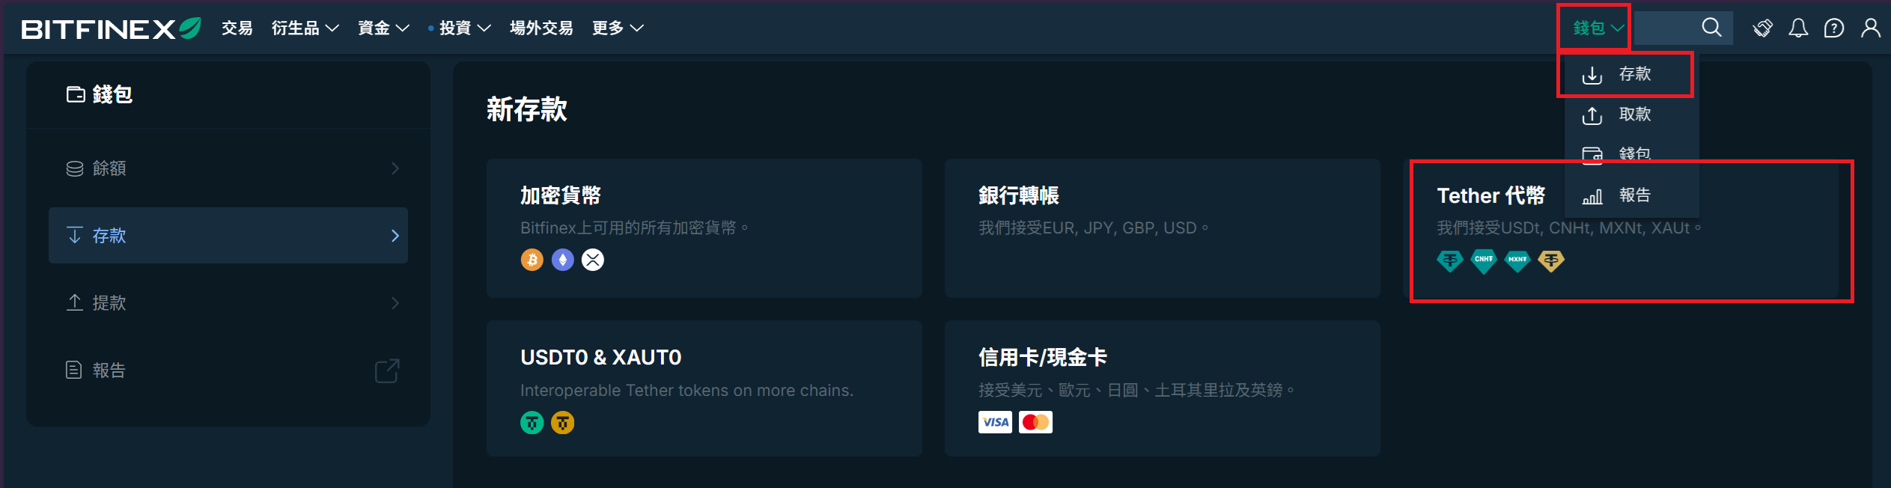1891x488 pixels.
Task: Click the upload icon beside 取款 in dropdown
Action: pyautogui.click(x=1592, y=115)
